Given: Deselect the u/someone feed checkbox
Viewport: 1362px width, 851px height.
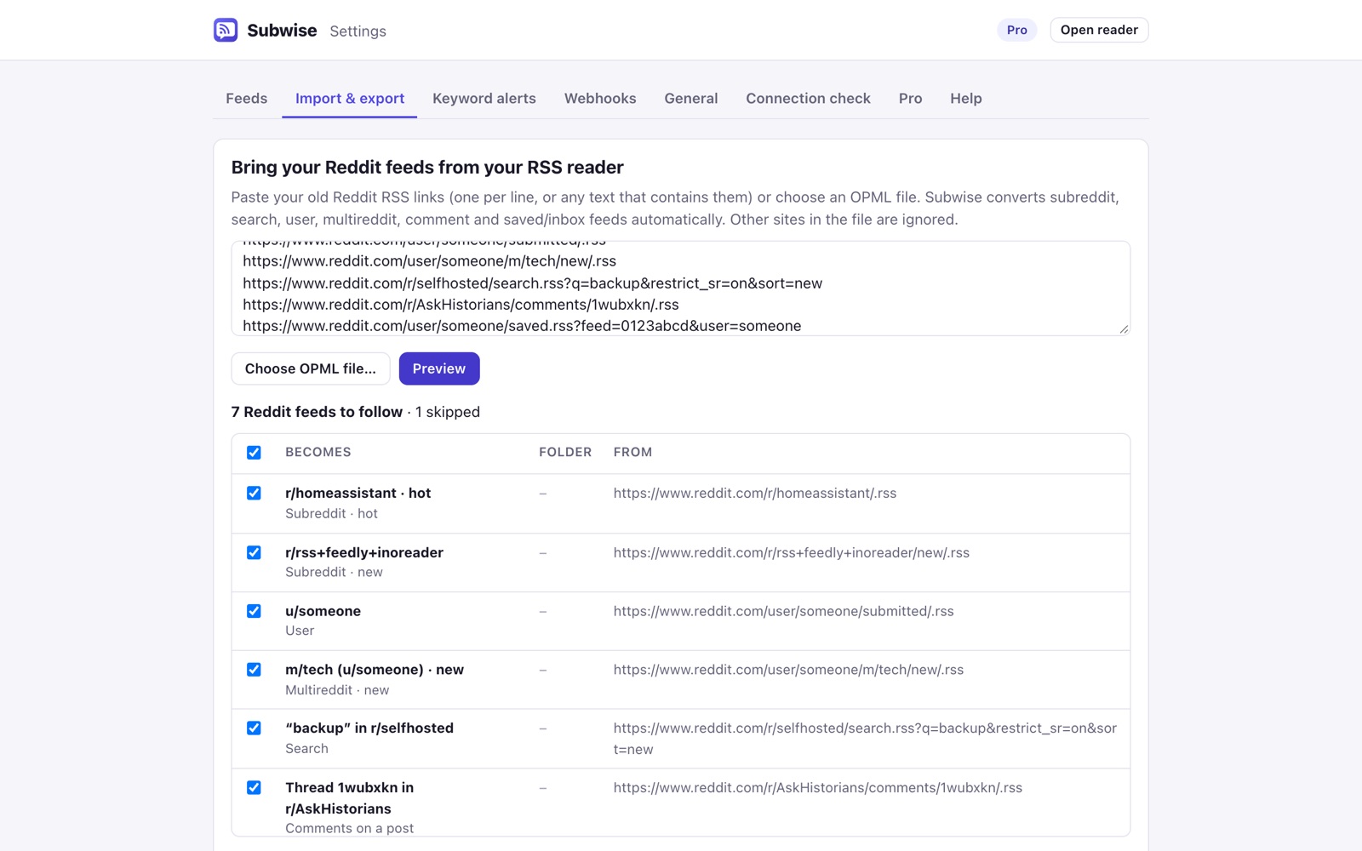Looking at the screenshot, I should point(254,611).
